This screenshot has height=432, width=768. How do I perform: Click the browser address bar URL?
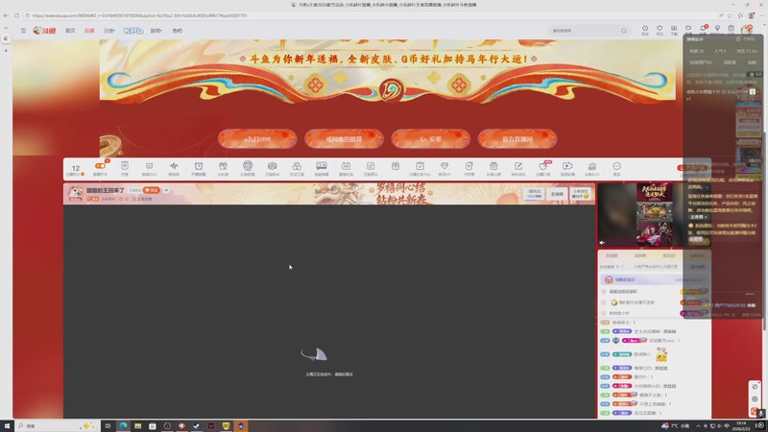coord(139,15)
